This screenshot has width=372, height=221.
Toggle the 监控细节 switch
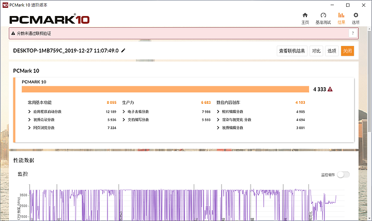pyautogui.click(x=343, y=175)
